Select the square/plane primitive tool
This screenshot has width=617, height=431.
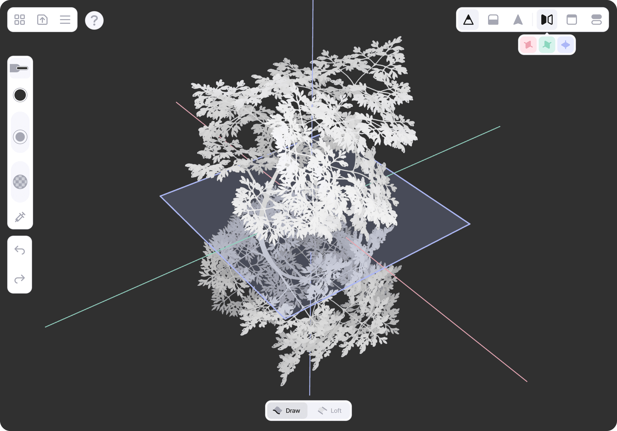point(572,20)
